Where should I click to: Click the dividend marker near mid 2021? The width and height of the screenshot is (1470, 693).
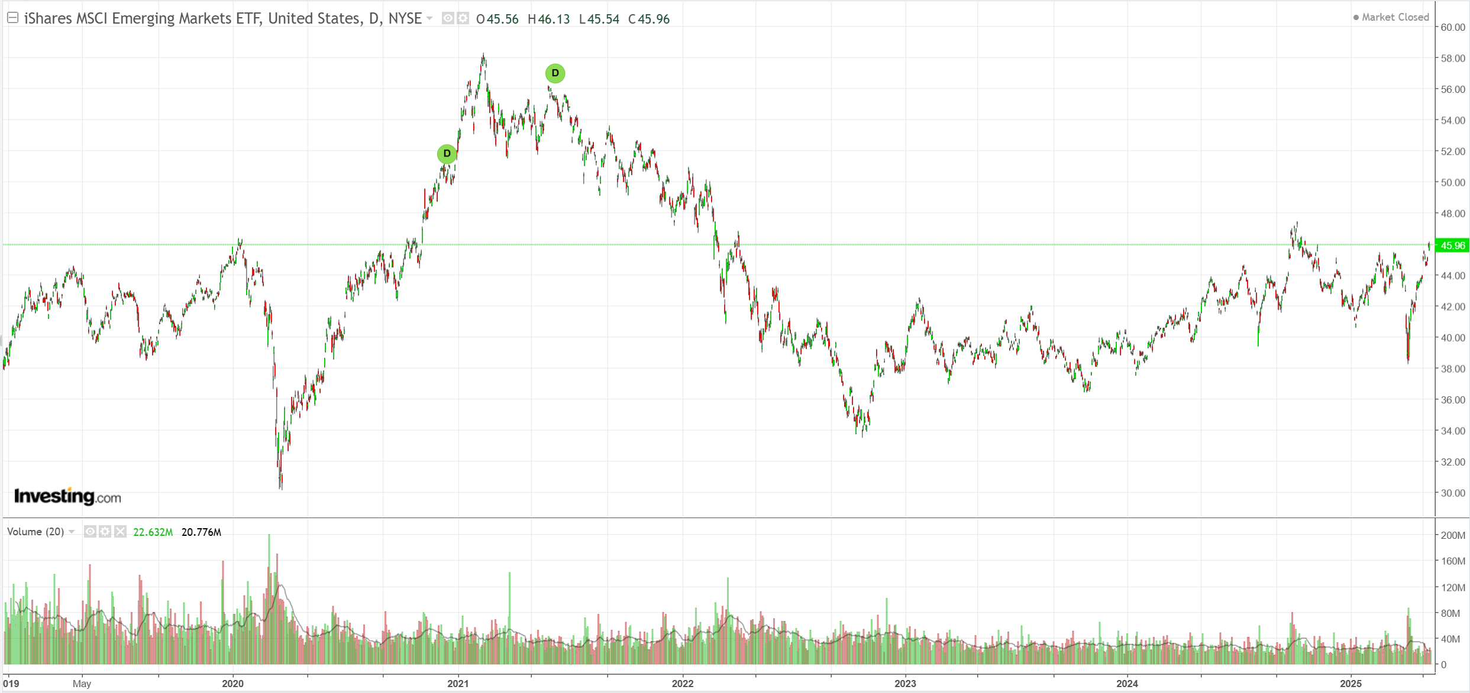[555, 73]
